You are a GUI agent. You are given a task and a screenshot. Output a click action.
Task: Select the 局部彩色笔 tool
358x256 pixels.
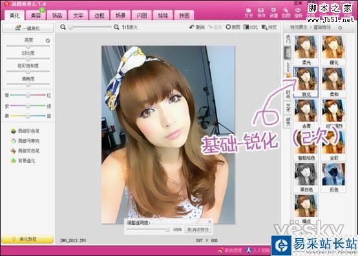click(25, 131)
